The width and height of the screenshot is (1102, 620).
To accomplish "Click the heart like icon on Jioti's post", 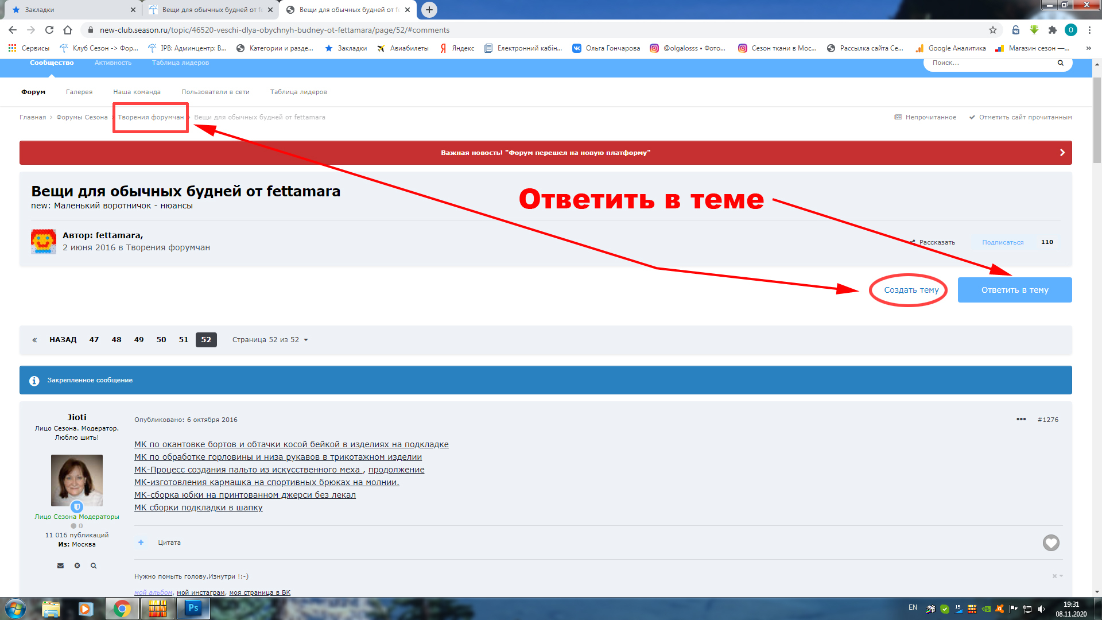I will [1050, 542].
